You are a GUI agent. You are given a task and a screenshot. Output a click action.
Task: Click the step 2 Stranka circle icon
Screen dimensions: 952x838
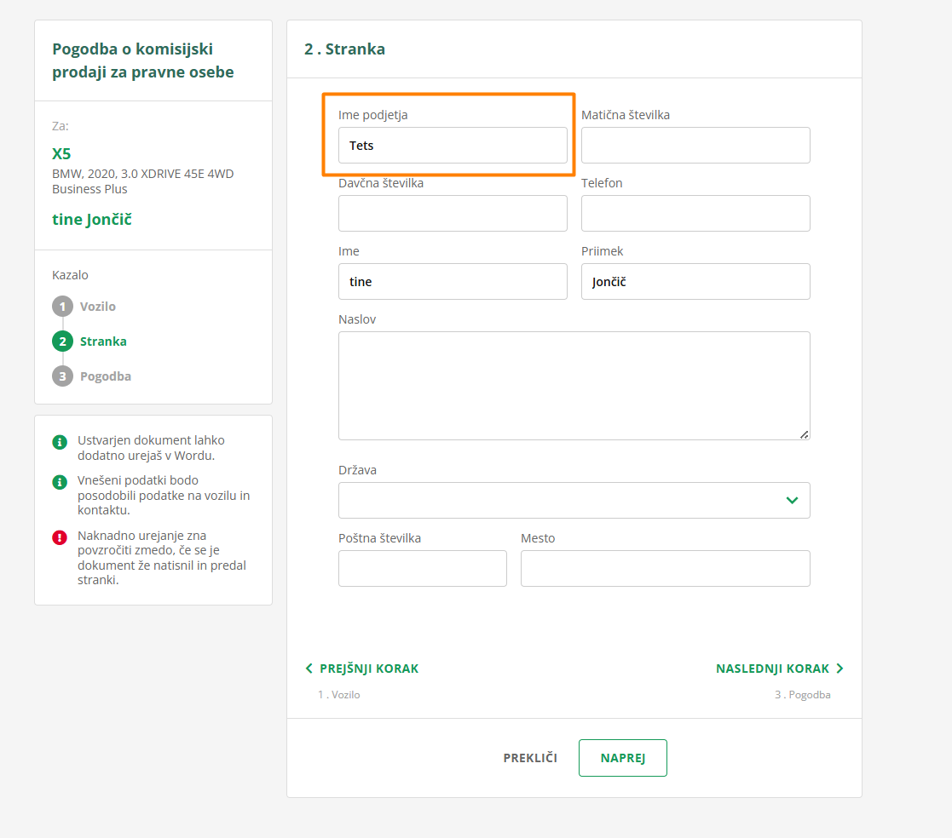[62, 342]
